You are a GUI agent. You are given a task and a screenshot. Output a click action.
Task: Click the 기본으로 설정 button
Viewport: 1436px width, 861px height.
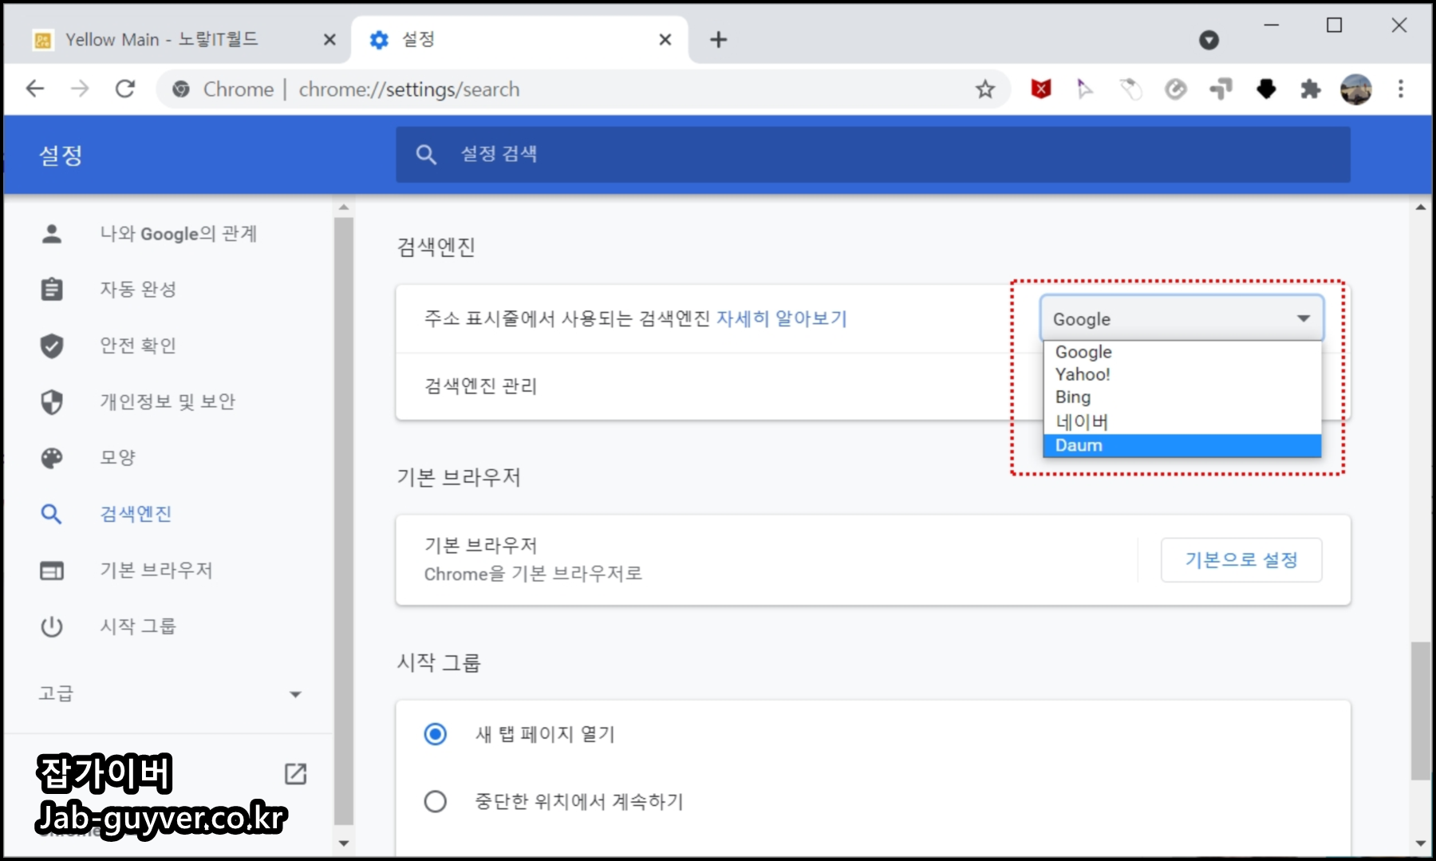click(1241, 559)
